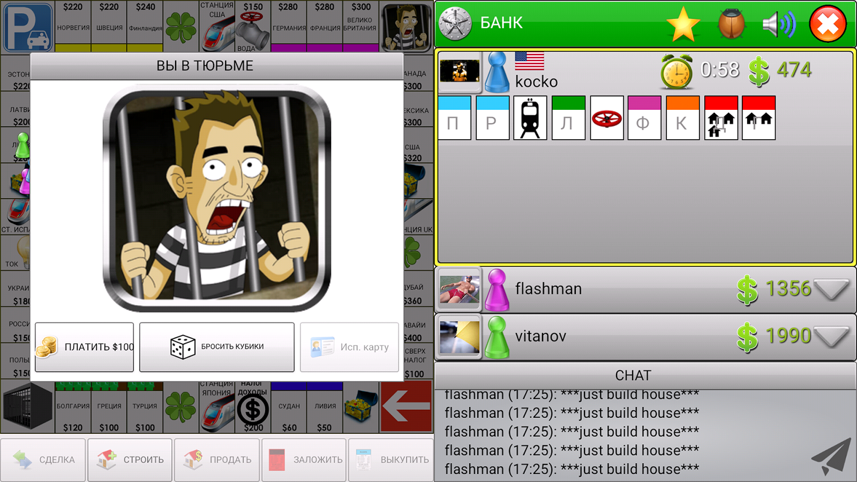
Task: Open the Сделка trade menu
Action: pyautogui.click(x=43, y=460)
